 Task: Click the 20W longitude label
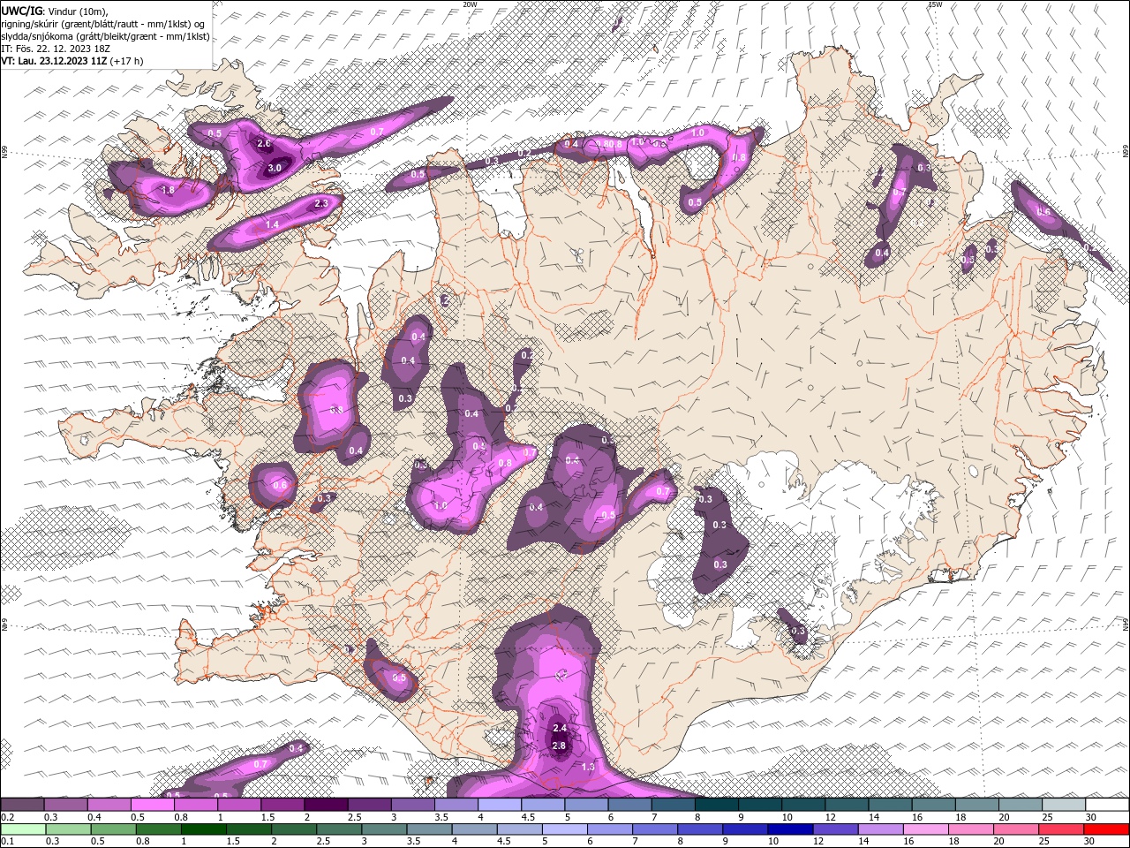pyautogui.click(x=471, y=4)
